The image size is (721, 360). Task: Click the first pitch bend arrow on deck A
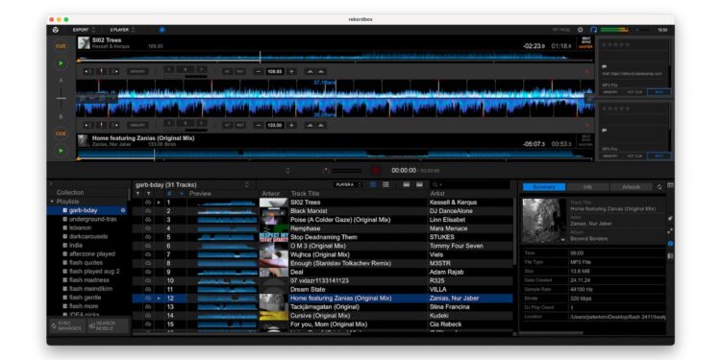(x=311, y=72)
